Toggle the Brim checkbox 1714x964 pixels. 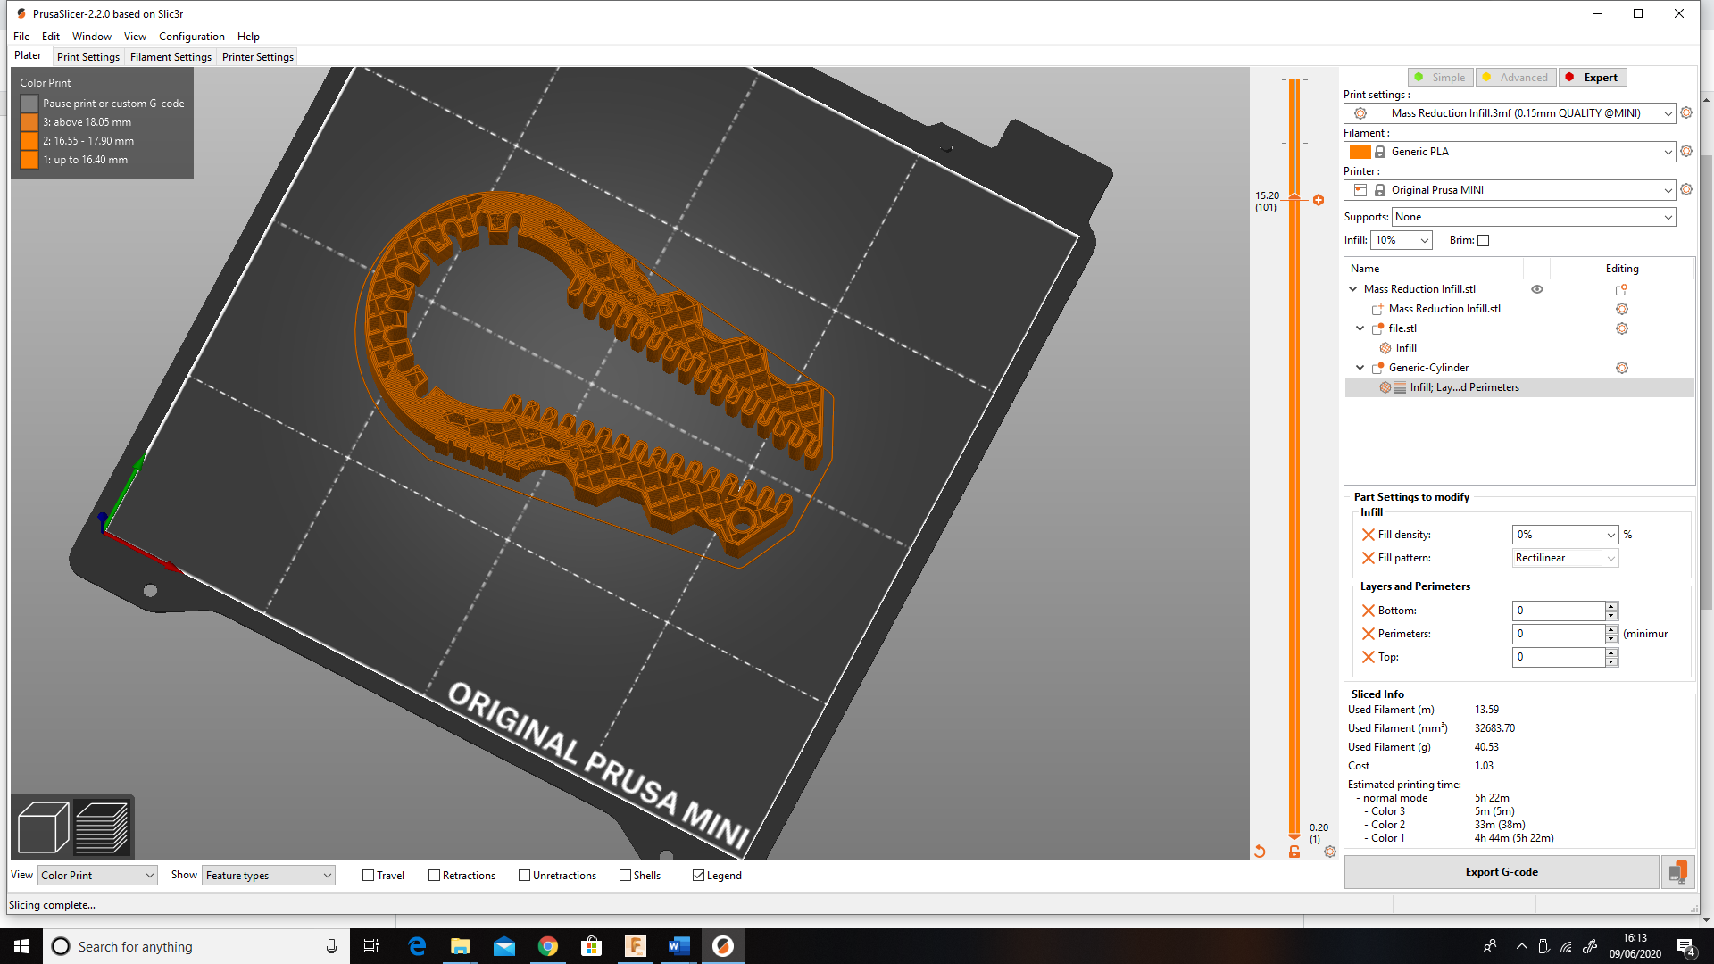click(x=1484, y=240)
